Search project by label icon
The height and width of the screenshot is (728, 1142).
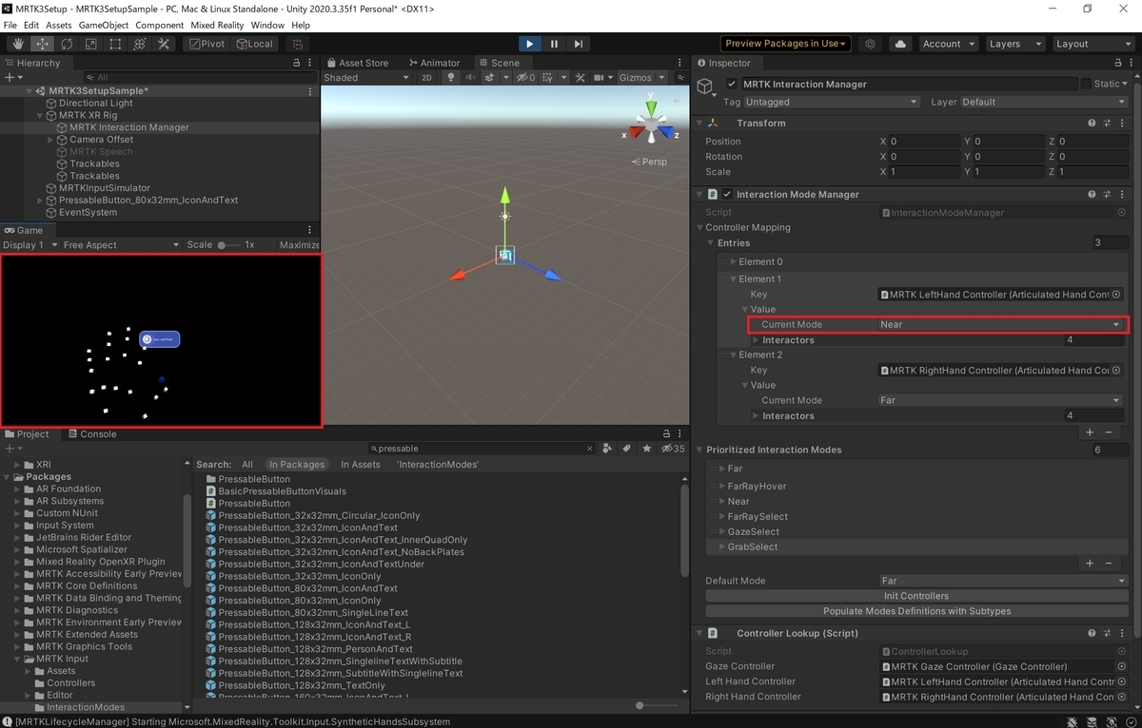627,448
